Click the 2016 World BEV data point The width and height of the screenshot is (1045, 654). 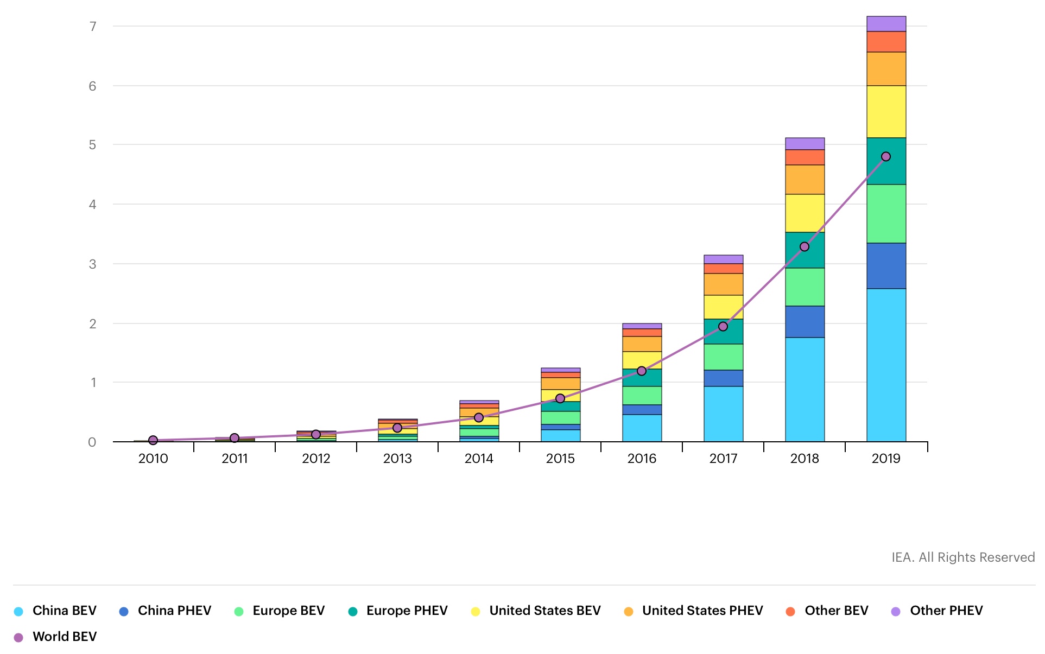point(642,371)
